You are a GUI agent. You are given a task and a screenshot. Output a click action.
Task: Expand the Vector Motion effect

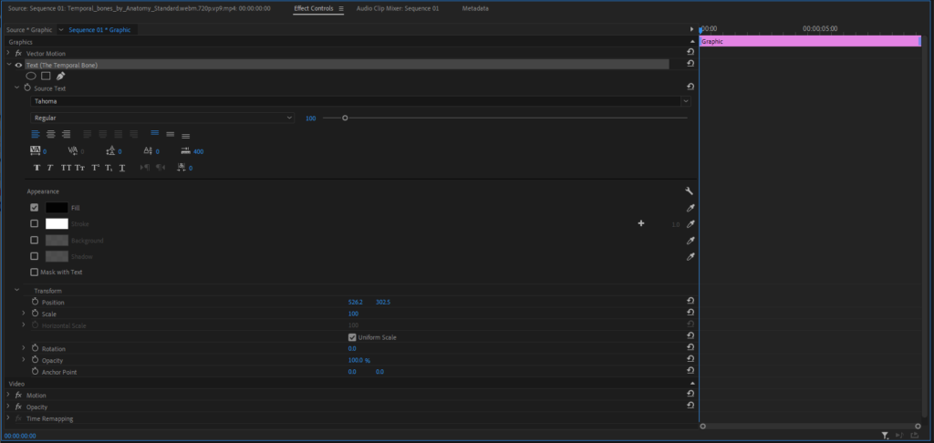pyautogui.click(x=8, y=53)
